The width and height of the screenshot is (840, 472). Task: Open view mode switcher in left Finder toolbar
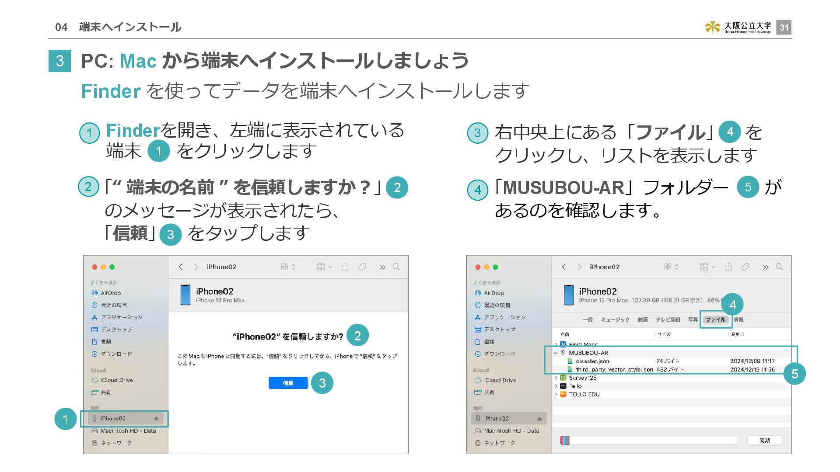pos(288,267)
